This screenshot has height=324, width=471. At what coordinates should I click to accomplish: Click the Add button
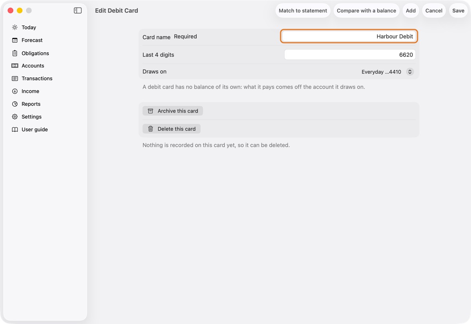coord(411,10)
